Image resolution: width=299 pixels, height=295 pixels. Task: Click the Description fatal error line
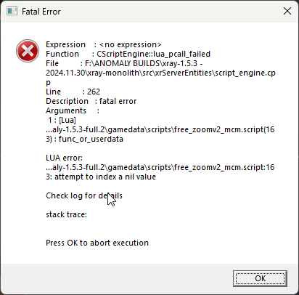coord(91,101)
